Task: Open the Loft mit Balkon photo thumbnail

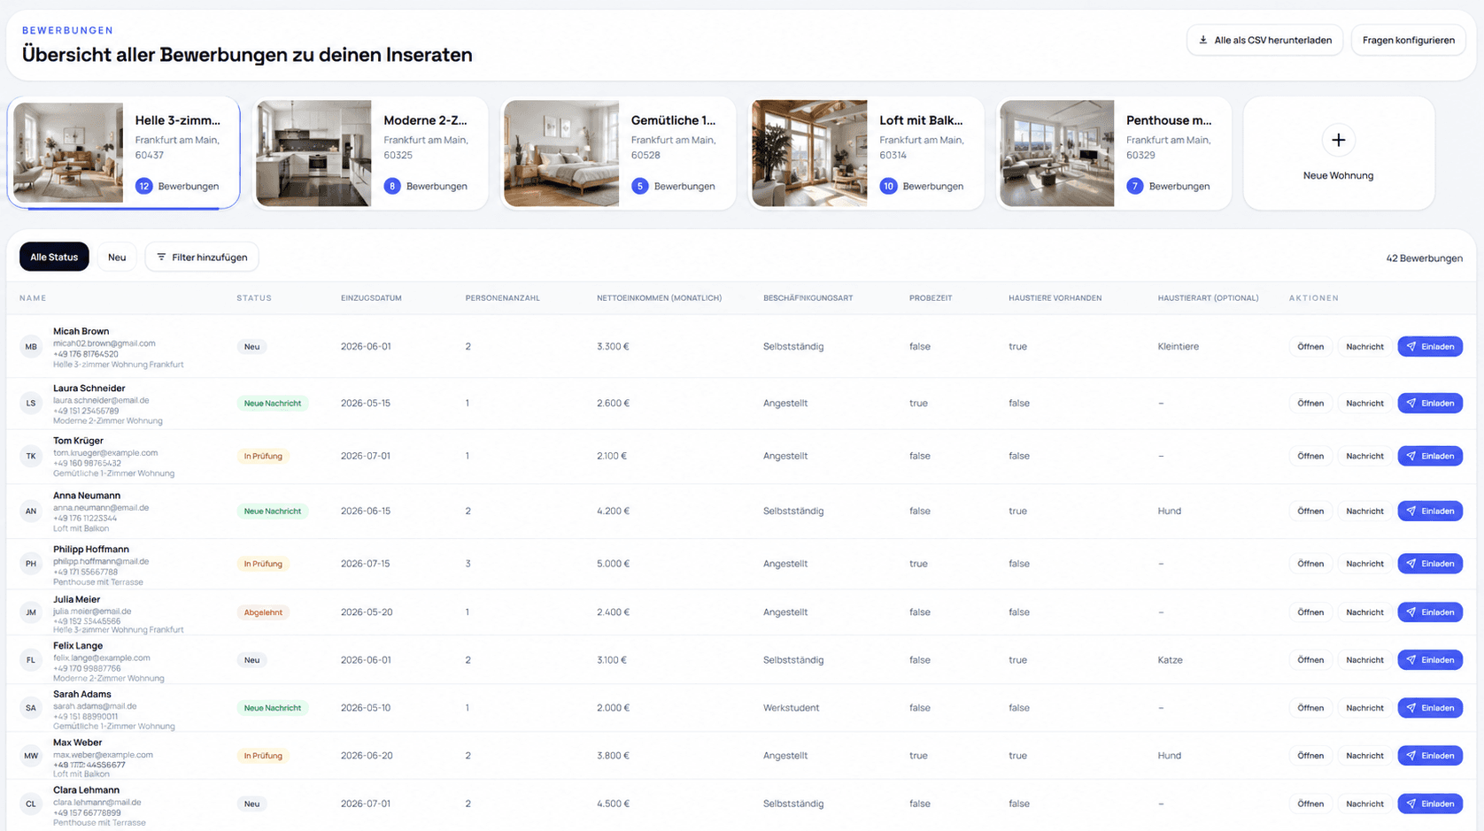Action: 809,153
